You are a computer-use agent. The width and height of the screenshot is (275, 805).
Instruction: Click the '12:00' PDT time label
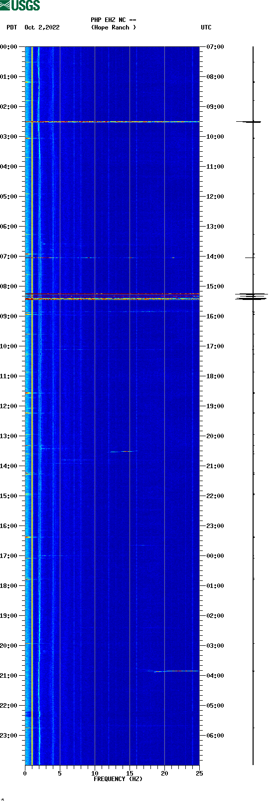tap(9, 406)
